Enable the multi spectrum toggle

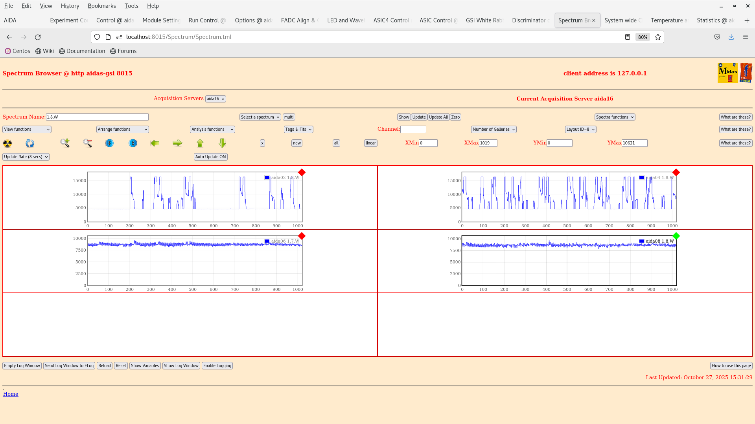(x=289, y=117)
